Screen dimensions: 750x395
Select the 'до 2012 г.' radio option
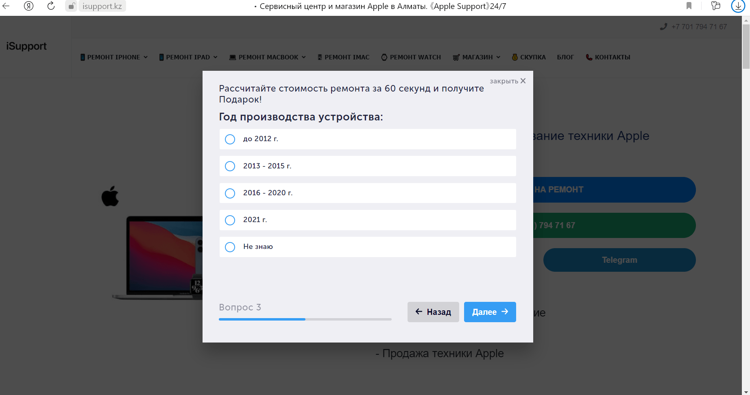pos(230,139)
